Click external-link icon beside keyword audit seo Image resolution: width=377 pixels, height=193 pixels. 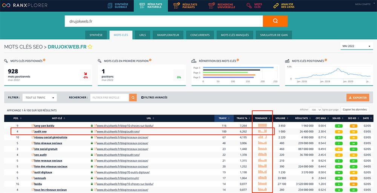pos(33,131)
